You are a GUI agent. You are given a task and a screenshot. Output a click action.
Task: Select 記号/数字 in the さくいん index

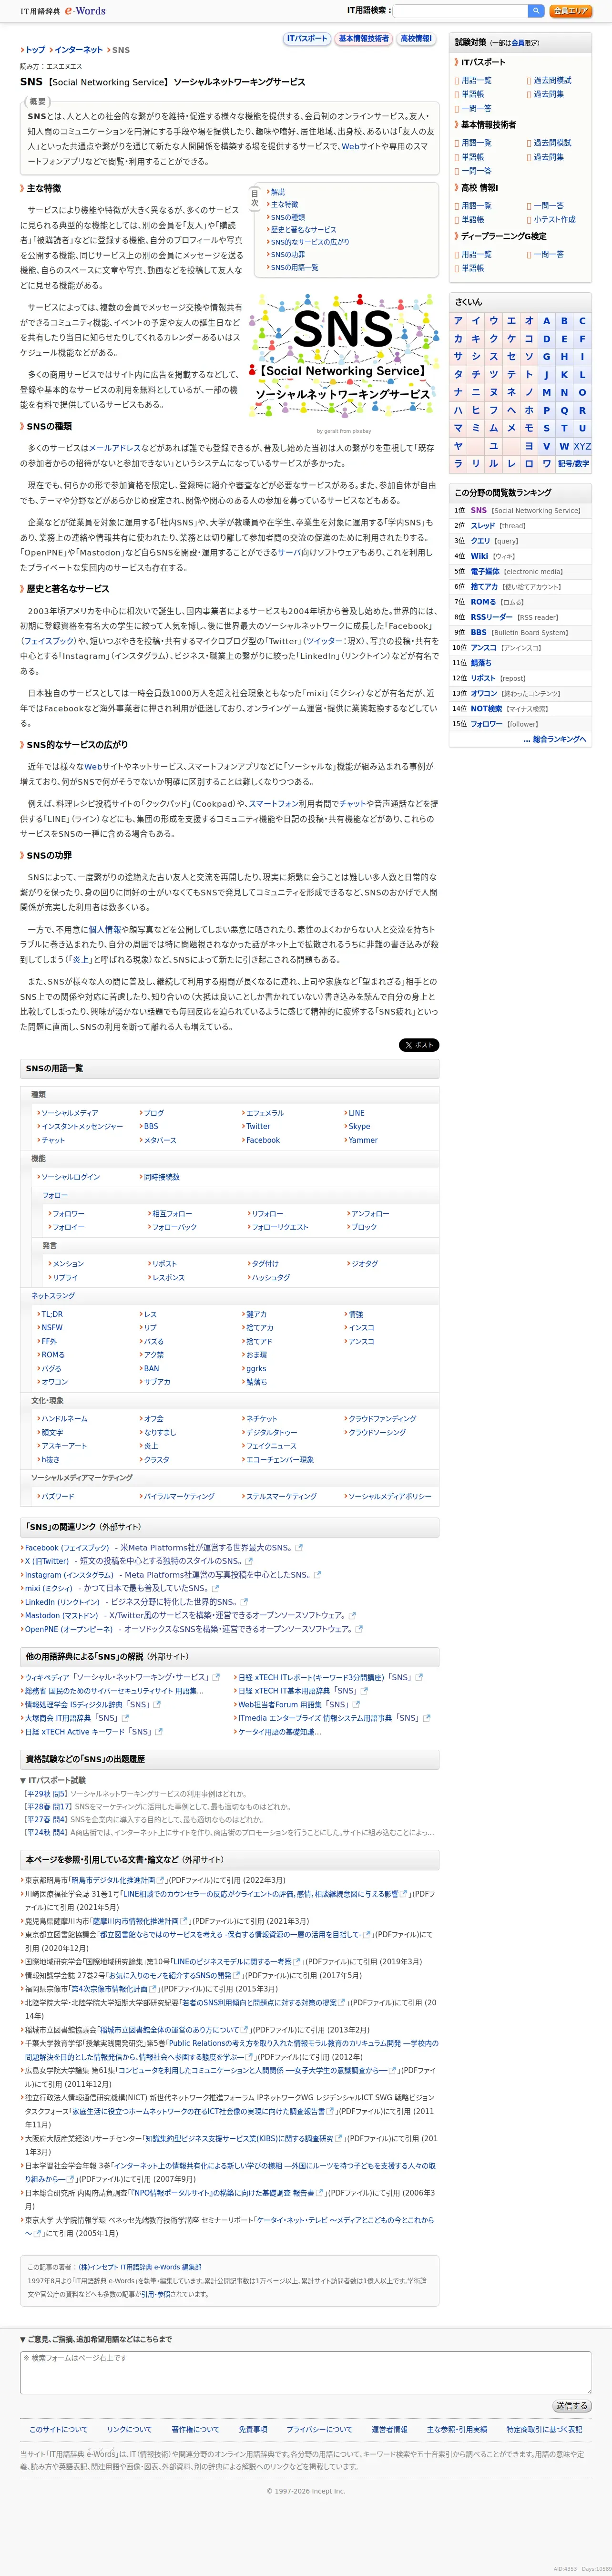[x=573, y=464]
